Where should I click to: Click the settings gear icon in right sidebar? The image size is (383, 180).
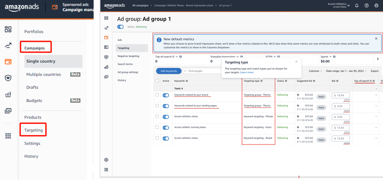click(x=106, y=160)
